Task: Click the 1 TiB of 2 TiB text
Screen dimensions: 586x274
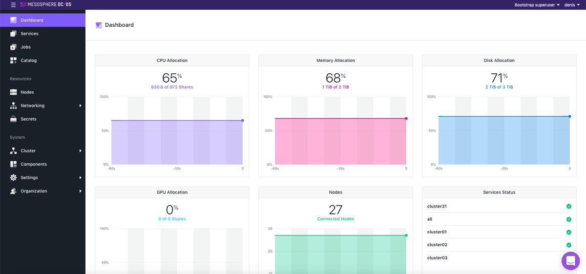Action: [x=335, y=87]
